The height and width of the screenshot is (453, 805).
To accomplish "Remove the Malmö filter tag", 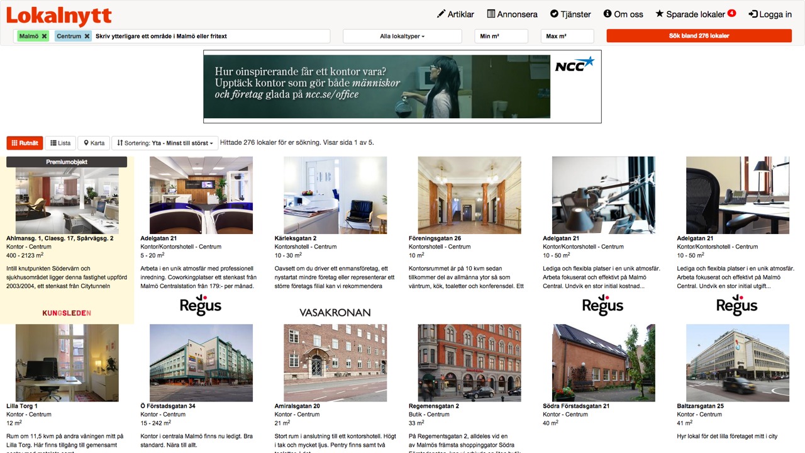I will (x=44, y=36).
